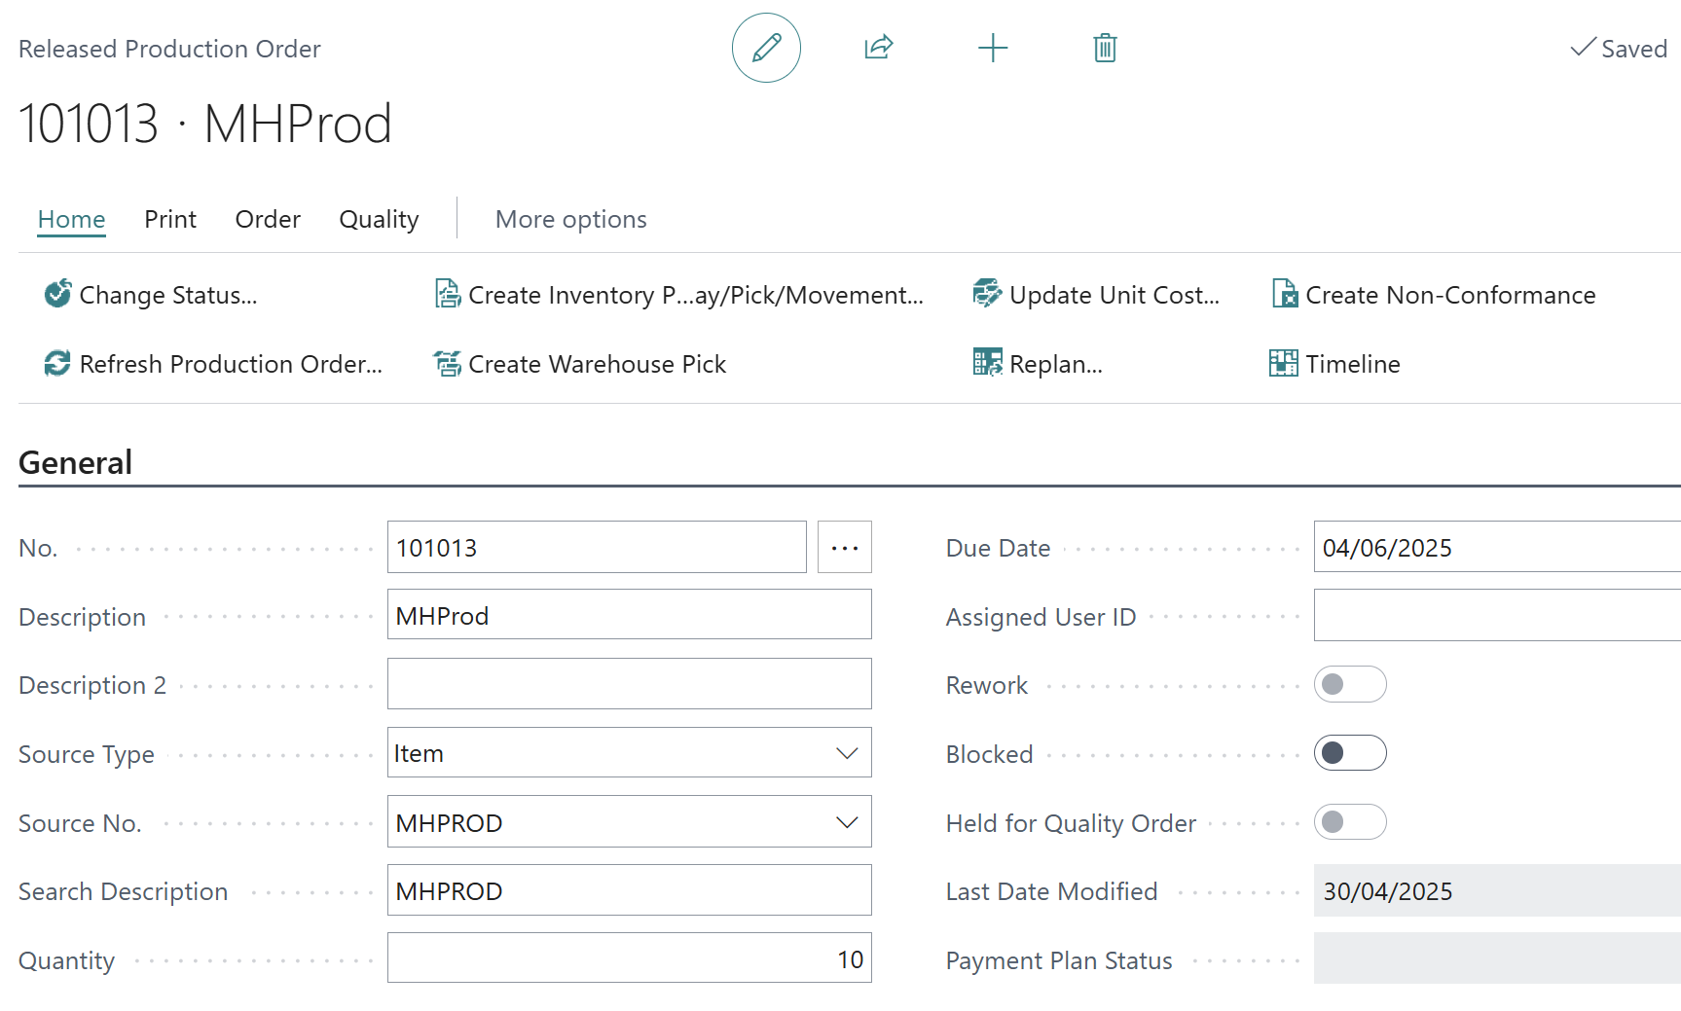This screenshot has height=1011, width=1681.
Task: Open the Print menu tab
Action: 170,220
